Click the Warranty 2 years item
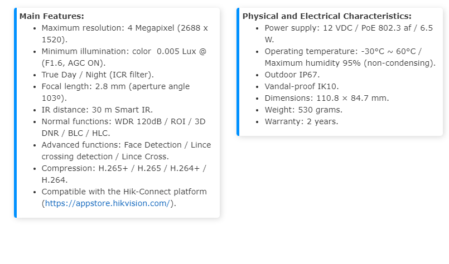This screenshot has width=449, height=264. click(x=301, y=121)
